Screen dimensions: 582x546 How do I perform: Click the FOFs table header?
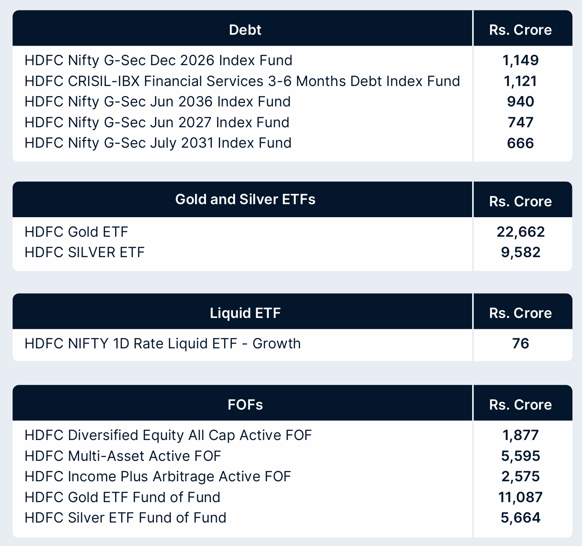pyautogui.click(x=245, y=404)
